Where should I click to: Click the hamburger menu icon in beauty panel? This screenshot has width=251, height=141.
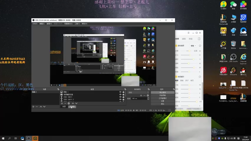[x=189, y=33]
